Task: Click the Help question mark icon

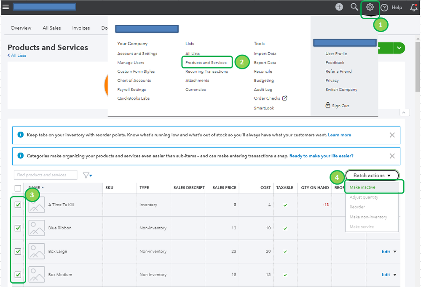Action: pyautogui.click(x=384, y=8)
